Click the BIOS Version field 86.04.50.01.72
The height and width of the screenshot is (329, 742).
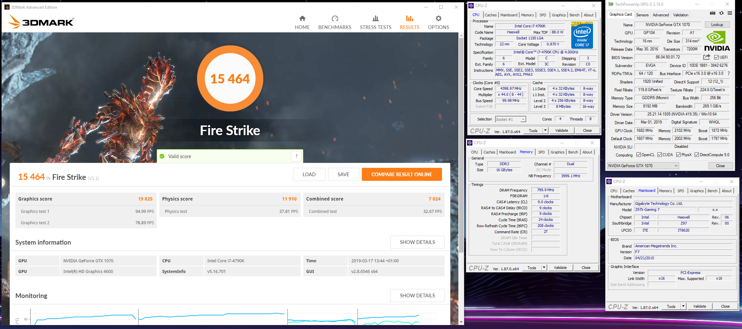[x=667, y=57]
